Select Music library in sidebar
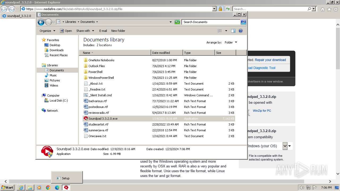This screenshot has width=340, height=191. (x=53, y=75)
